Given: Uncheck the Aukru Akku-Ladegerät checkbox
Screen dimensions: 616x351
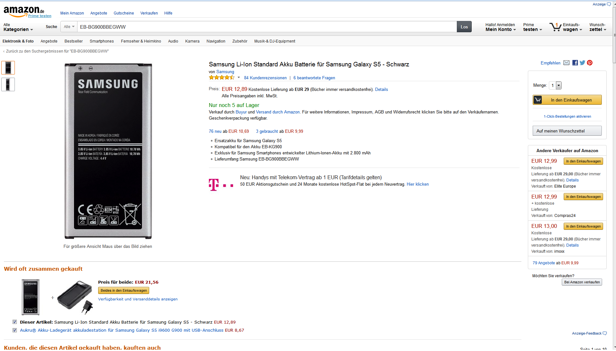Looking at the screenshot, I should click(15, 330).
